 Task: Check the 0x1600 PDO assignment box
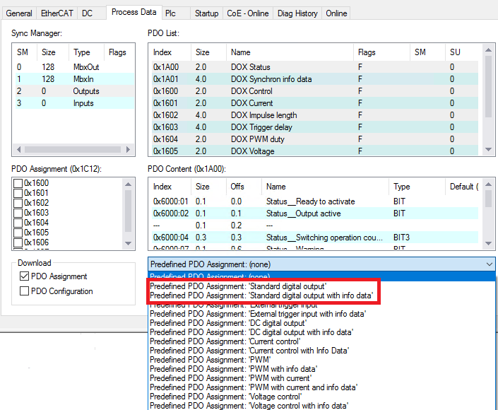[x=18, y=183]
